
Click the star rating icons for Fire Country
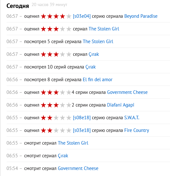coord(56,131)
